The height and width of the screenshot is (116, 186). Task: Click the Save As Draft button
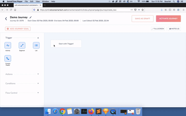pos(143,19)
